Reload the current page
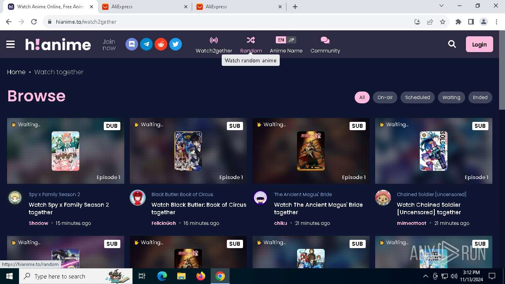This screenshot has height=284, width=505. [x=34, y=22]
